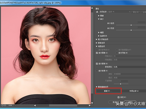Image resolution: width=146 pixels, height=109 pixels.
Task: Collapse the 视图选项 section
Action: (x=97, y=46)
